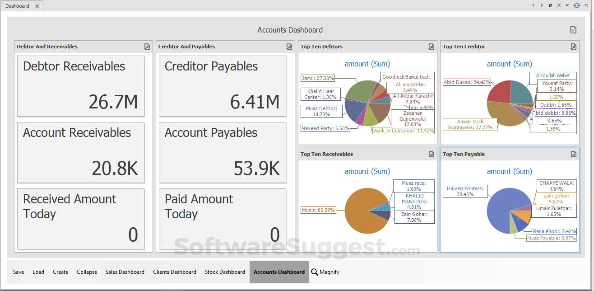Export the entire Accounts Dashboard
Screen dimensions: 594x291
point(573,30)
